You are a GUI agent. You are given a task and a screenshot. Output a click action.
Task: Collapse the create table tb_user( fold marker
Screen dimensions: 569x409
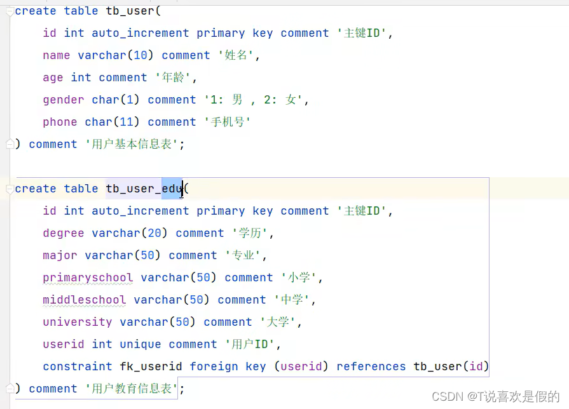[10, 11]
